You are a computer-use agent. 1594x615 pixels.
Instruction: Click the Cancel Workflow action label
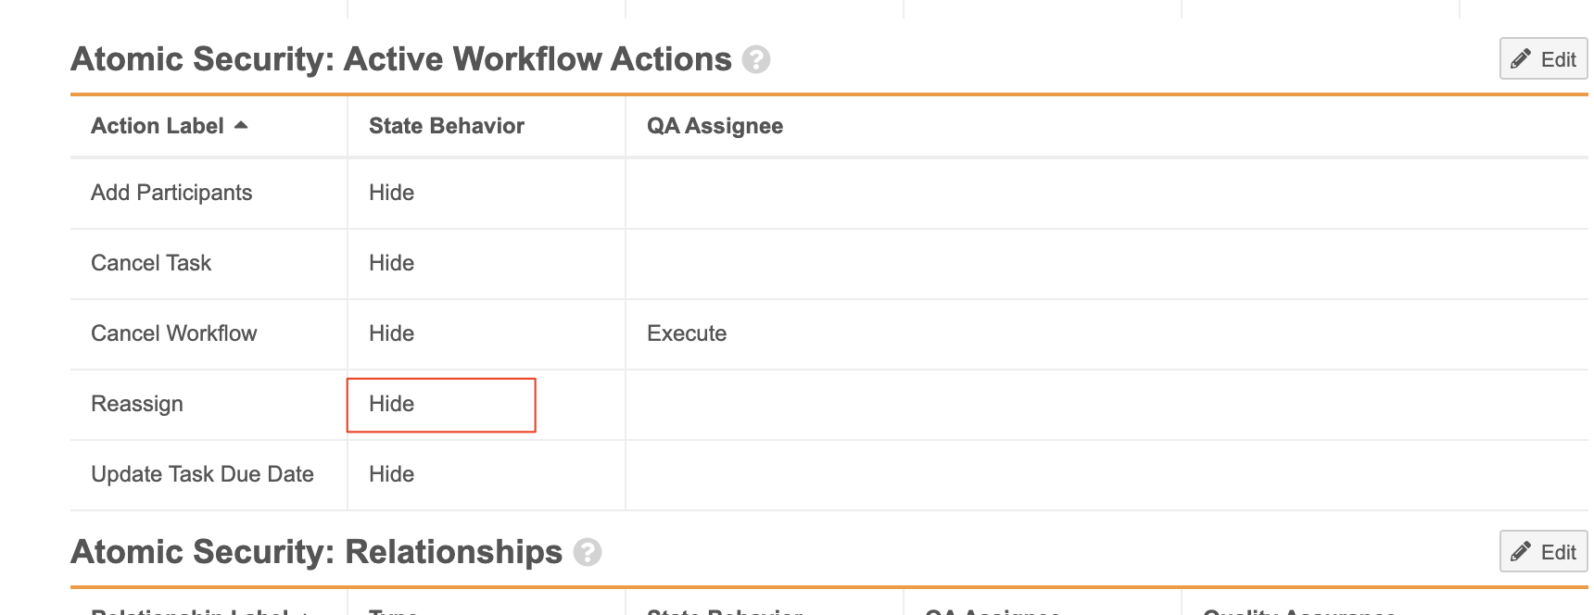click(174, 333)
